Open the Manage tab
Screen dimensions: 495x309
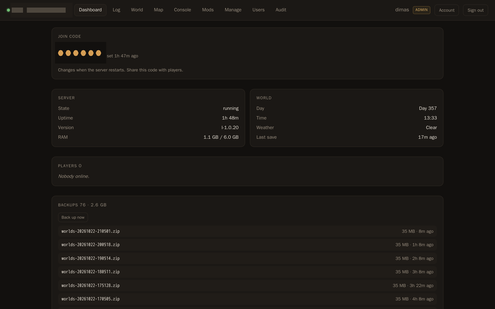(x=233, y=10)
